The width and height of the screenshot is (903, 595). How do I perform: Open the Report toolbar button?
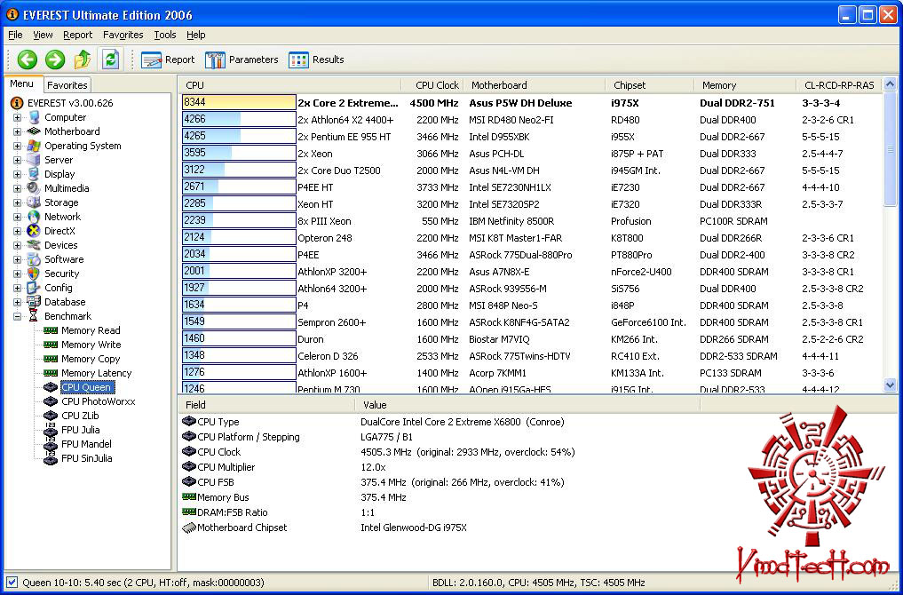(x=168, y=59)
